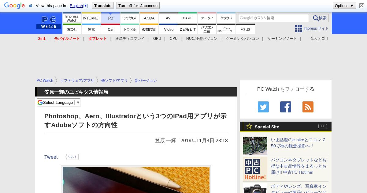Open the Impress Watch tab
This screenshot has height=193, width=367.
click(x=72, y=18)
